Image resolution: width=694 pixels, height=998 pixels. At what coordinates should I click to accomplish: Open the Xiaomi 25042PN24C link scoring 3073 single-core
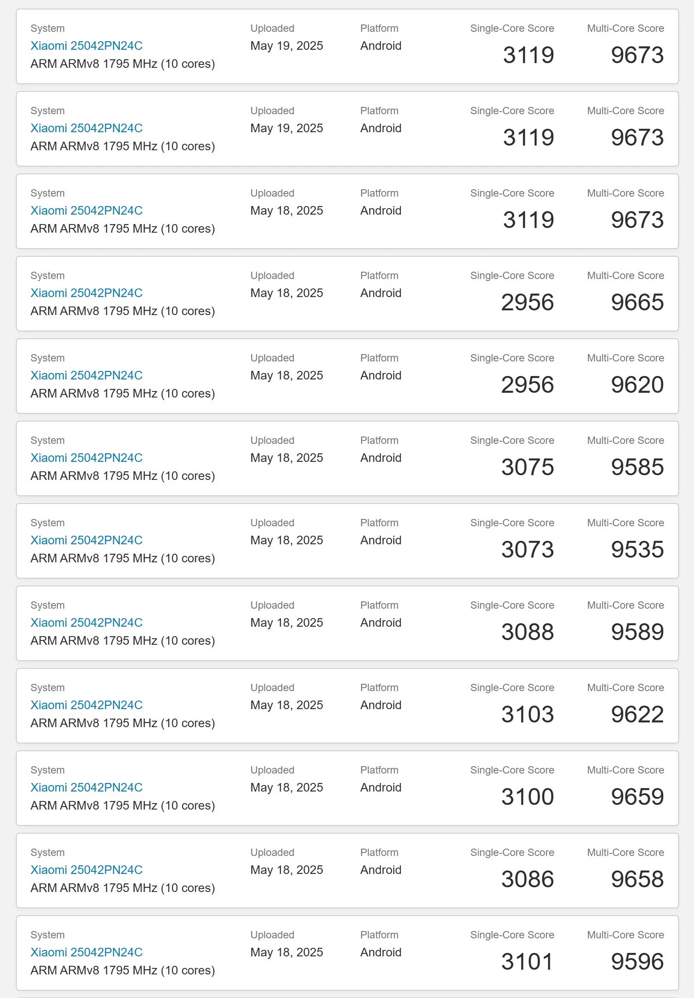86,540
